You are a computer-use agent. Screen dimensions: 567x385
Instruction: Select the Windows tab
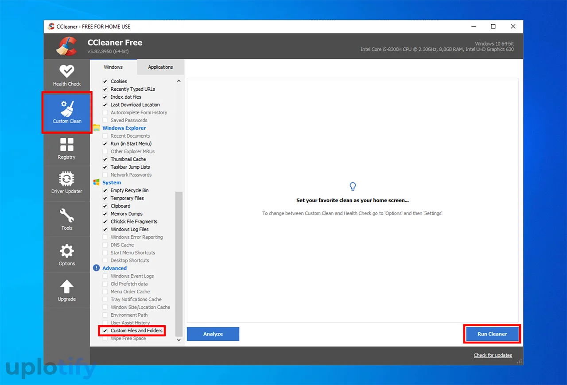coord(113,67)
